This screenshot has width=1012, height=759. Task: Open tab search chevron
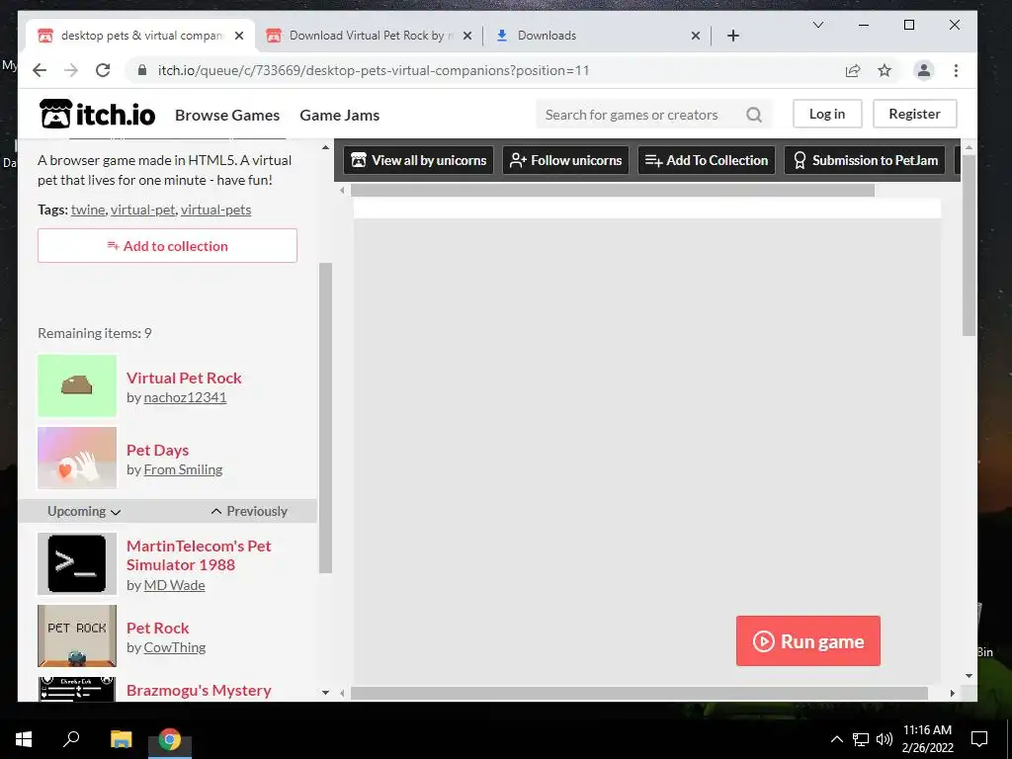click(817, 25)
